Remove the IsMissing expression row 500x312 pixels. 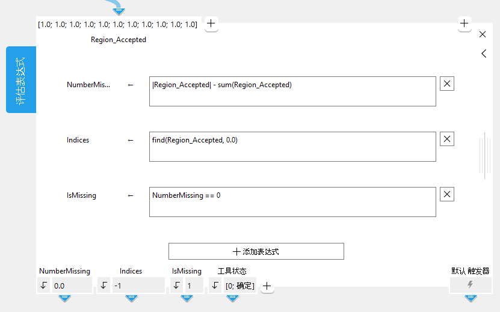(x=447, y=195)
